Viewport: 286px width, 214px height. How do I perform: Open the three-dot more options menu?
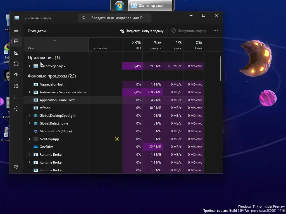216,31
